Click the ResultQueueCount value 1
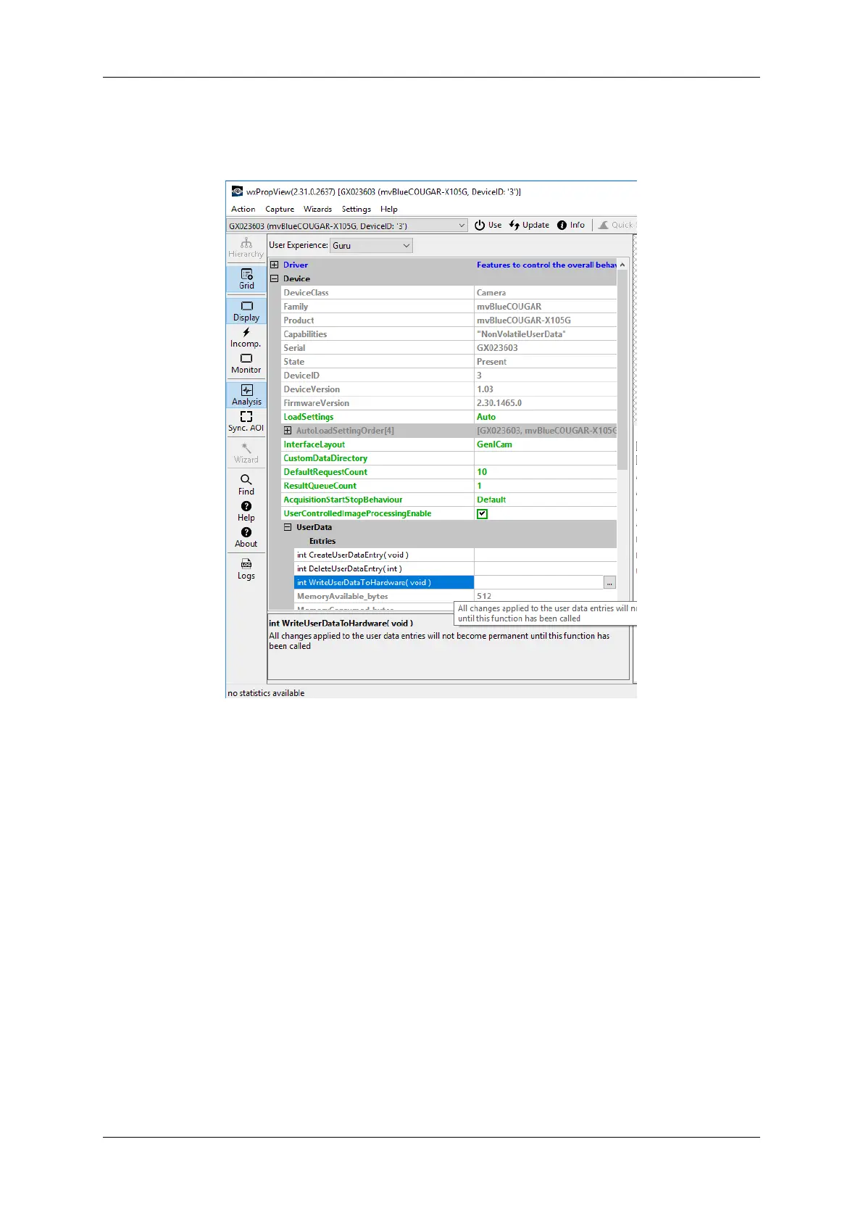 pyautogui.click(x=479, y=486)
